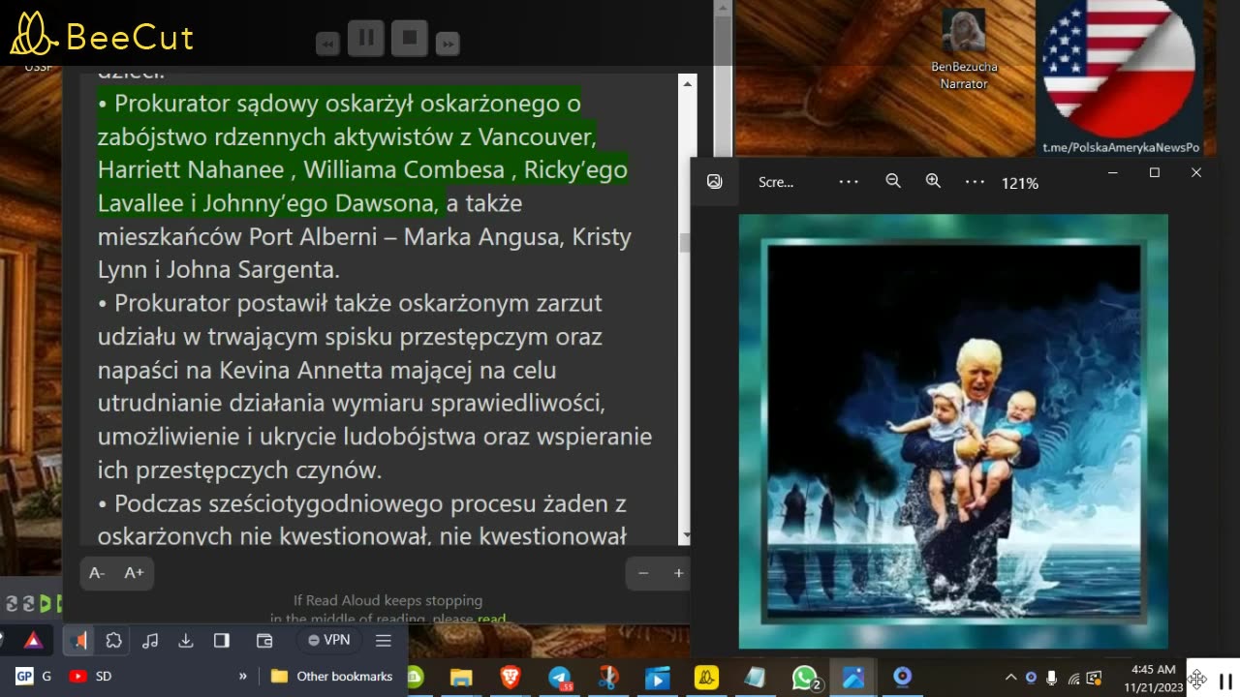Open the green 'read' link

(x=491, y=620)
